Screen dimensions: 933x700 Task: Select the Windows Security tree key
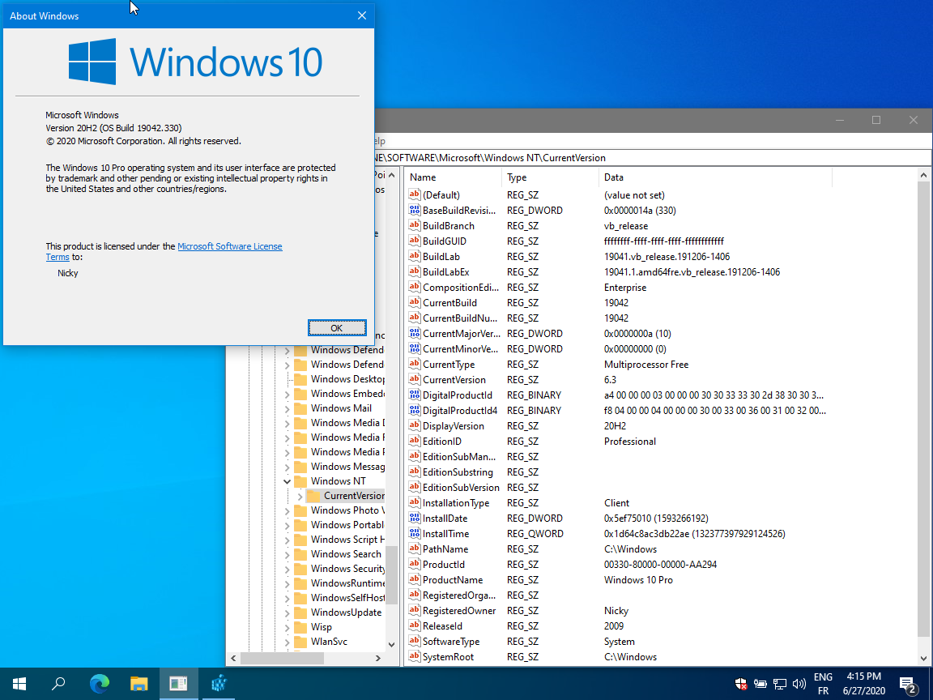347,569
